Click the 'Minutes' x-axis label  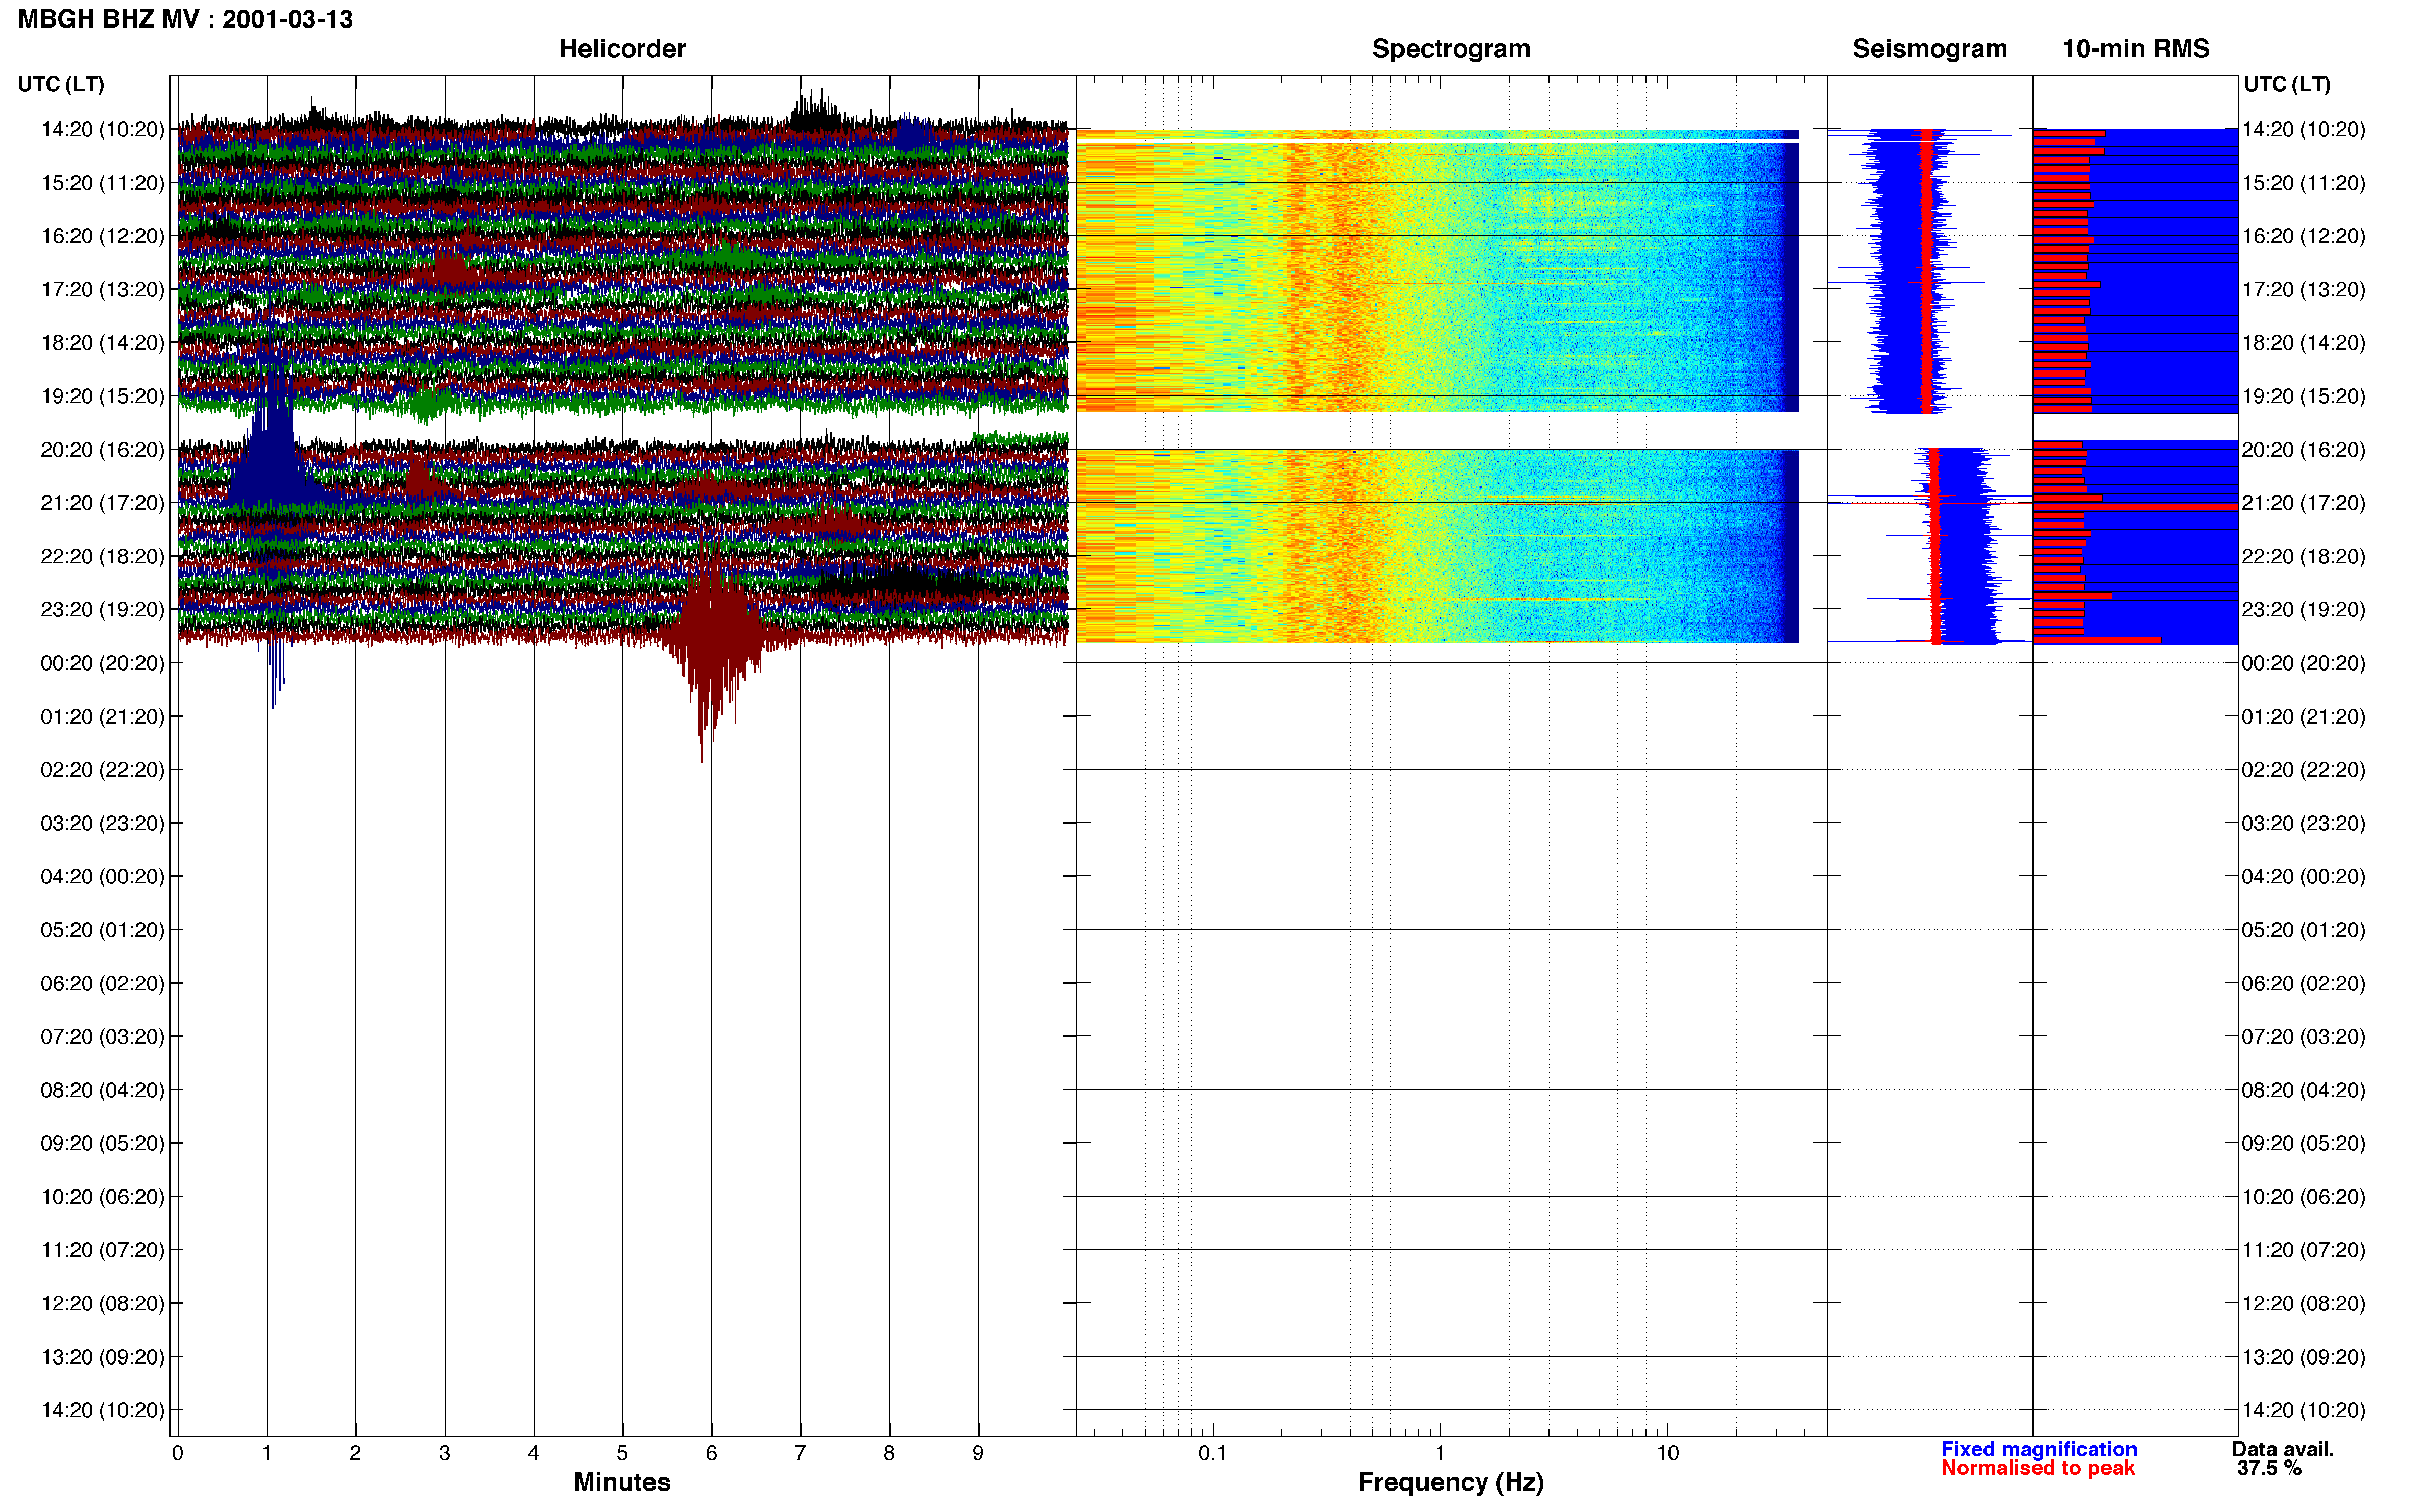pyautogui.click(x=622, y=1482)
